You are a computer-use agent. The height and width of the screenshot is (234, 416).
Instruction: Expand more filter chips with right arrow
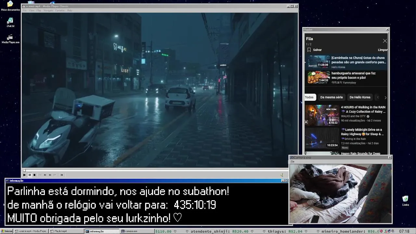[385, 97]
